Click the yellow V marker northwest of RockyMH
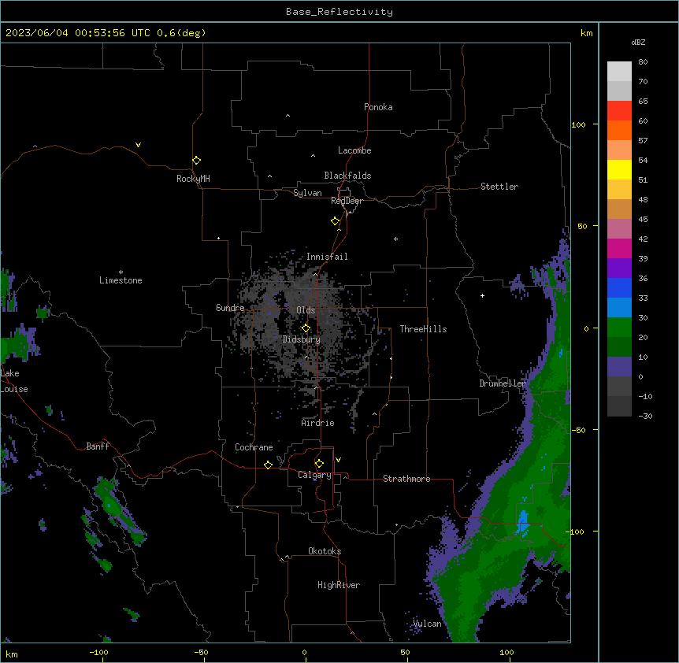Image resolution: width=679 pixels, height=663 pixels. point(138,145)
